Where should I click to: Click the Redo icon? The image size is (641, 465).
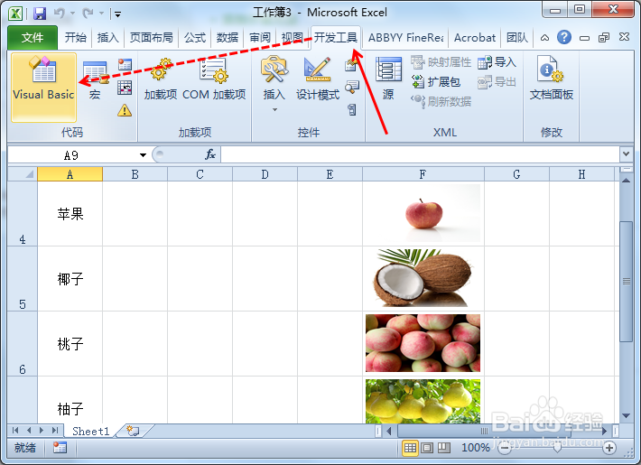click(x=88, y=14)
